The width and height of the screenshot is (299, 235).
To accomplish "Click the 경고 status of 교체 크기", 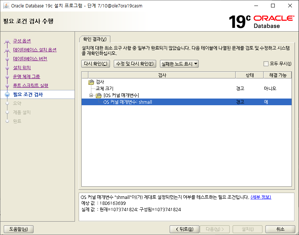I will [240, 88].
